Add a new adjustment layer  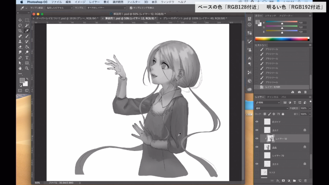(x=289, y=180)
